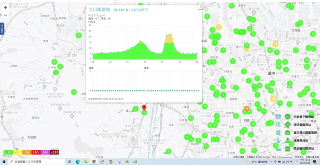Close the 文山圖書館 info popup
Image resolution: width=320 pixels, height=165 pixels.
(x=200, y=7)
